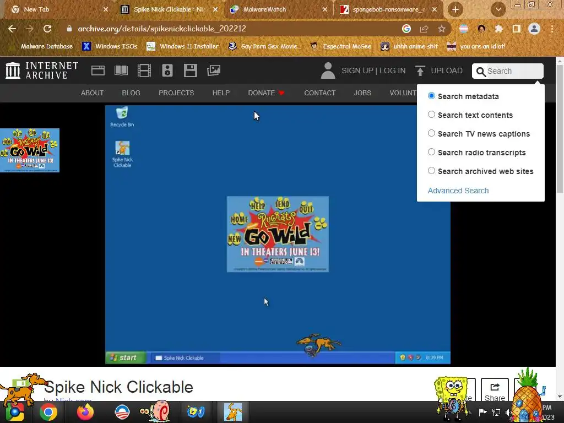Click the Spike Nick Clickable desktop shortcut
This screenshot has height=423, width=564.
[122, 154]
